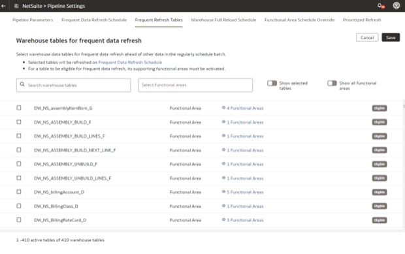Open Warehouse Full Reload Schedule tab
This screenshot has height=254, width=405.
[223, 20]
